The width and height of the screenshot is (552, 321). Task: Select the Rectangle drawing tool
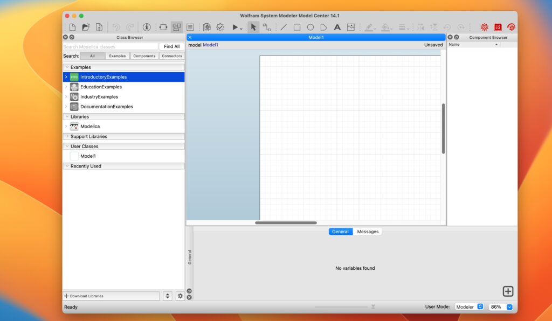click(x=296, y=27)
